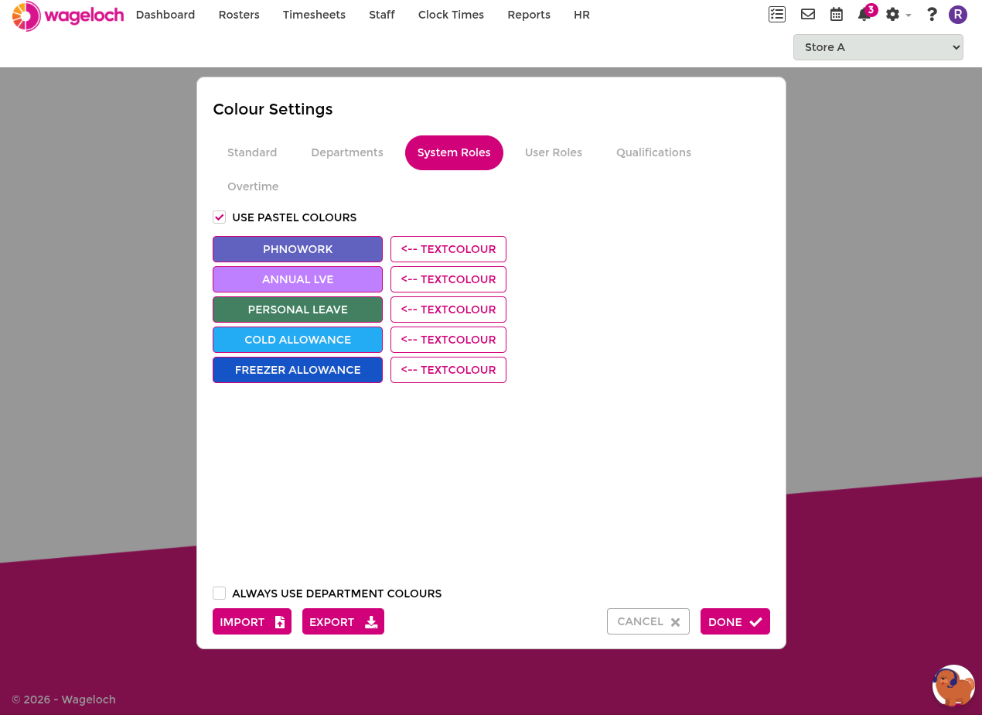982x715 pixels.
Task: Open the Staff menu
Action: click(x=382, y=15)
